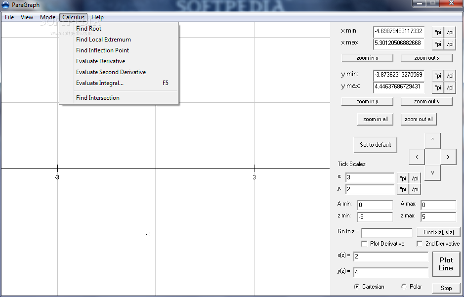Click the A min field
The width and height of the screenshot is (464, 297).
click(375, 205)
